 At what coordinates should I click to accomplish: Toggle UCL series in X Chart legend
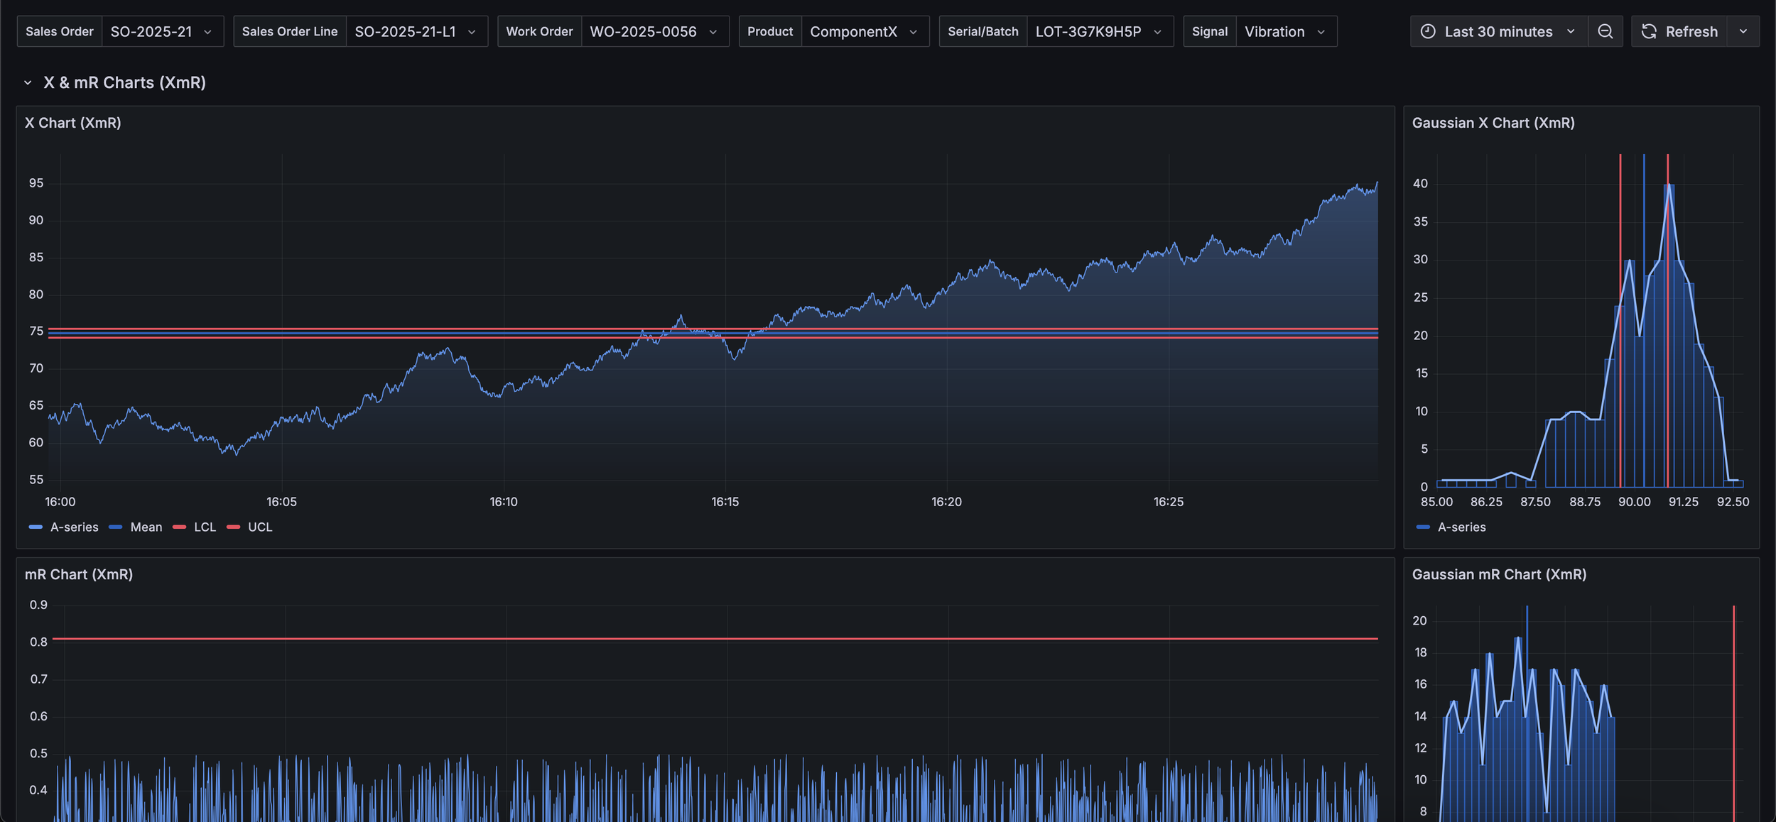[x=260, y=527]
